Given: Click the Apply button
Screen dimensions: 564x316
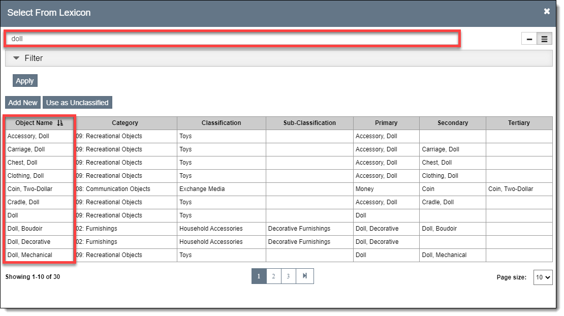Looking at the screenshot, I should tap(25, 81).
